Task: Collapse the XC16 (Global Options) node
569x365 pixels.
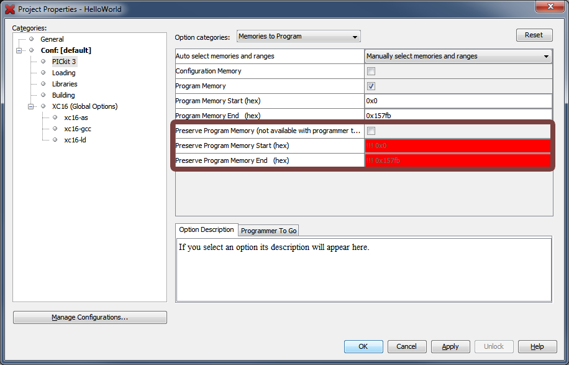Action: [30, 106]
